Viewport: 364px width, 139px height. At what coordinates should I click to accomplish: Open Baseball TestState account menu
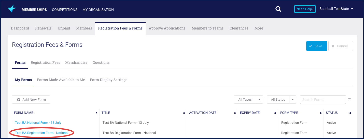point(336,9)
